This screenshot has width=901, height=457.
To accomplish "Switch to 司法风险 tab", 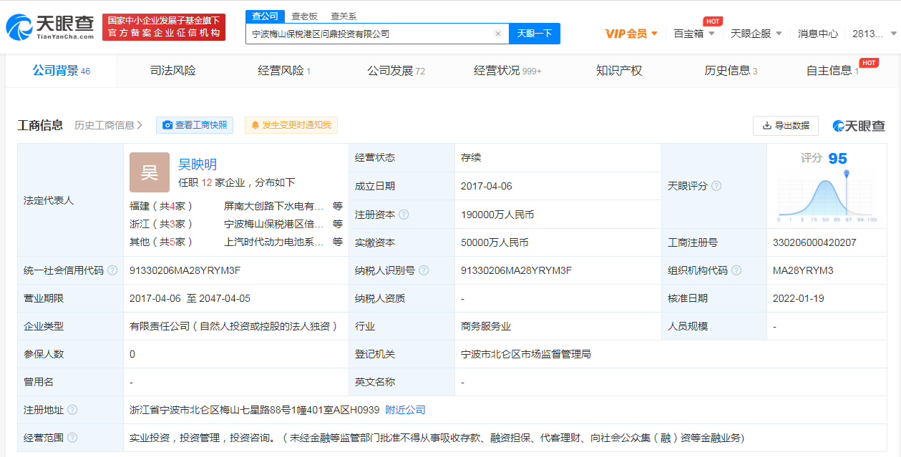I will (172, 71).
